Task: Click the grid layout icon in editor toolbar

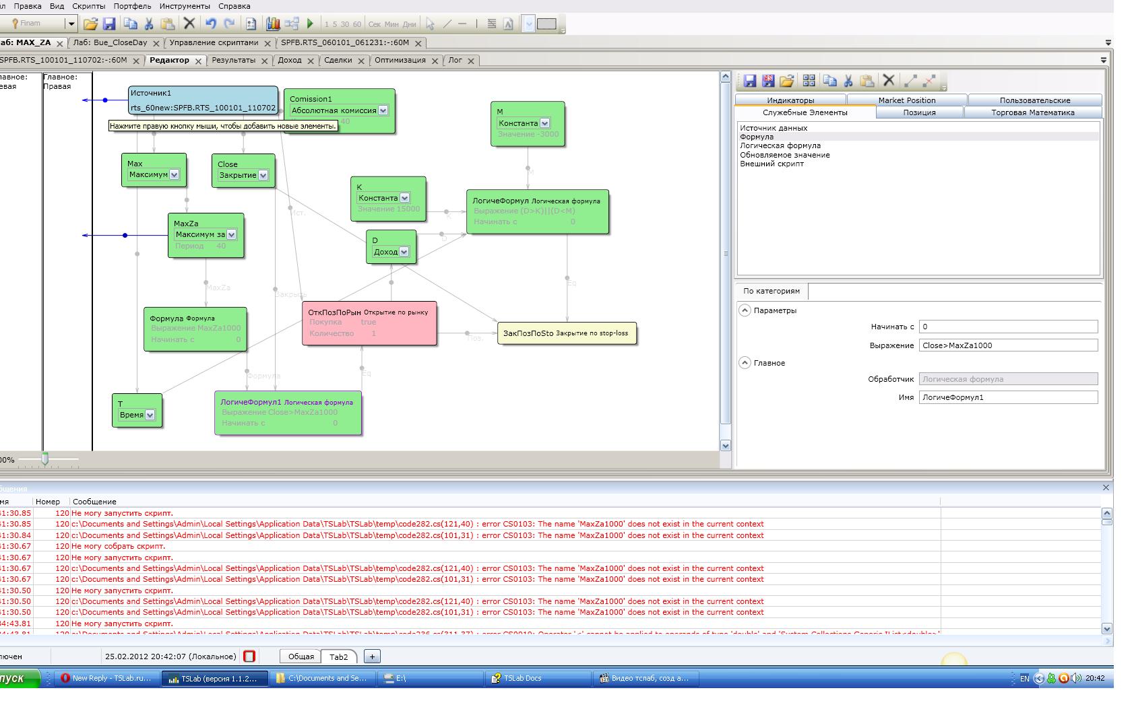Action: (x=809, y=81)
